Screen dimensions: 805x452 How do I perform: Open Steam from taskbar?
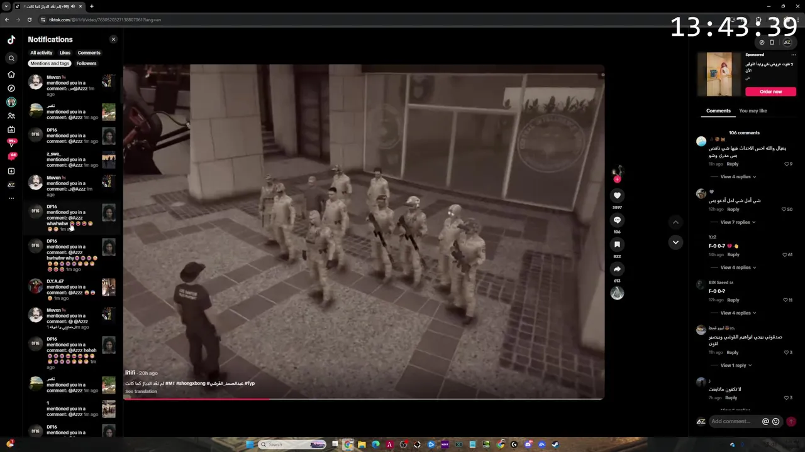point(555,444)
